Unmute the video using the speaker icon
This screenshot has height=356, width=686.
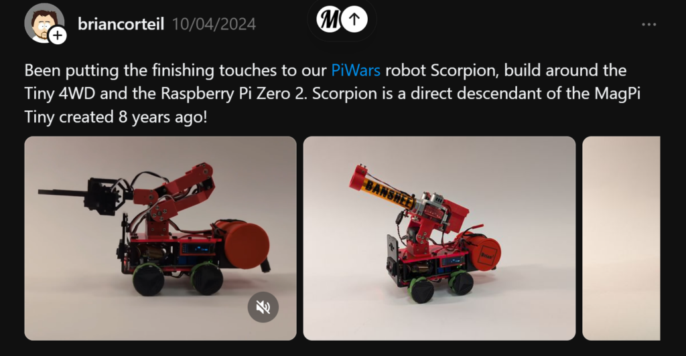(263, 308)
